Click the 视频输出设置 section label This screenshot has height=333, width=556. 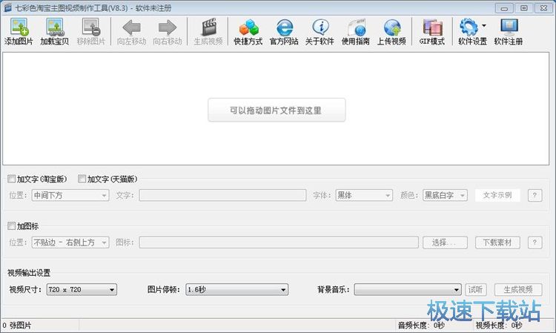29,273
